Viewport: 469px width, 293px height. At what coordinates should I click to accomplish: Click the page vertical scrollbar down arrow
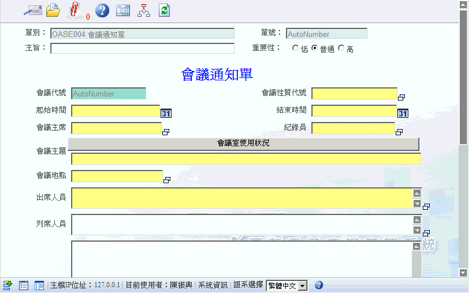point(463,272)
